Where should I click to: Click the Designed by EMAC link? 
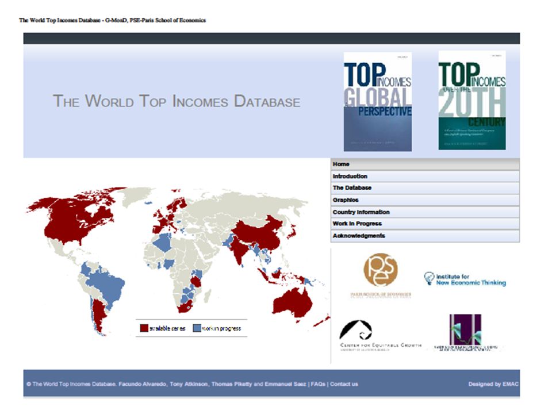click(493, 384)
